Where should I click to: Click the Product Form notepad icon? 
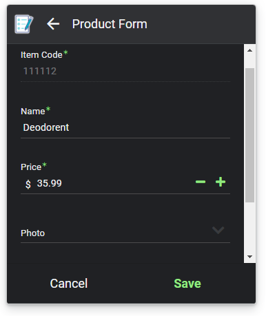pyautogui.click(x=24, y=24)
